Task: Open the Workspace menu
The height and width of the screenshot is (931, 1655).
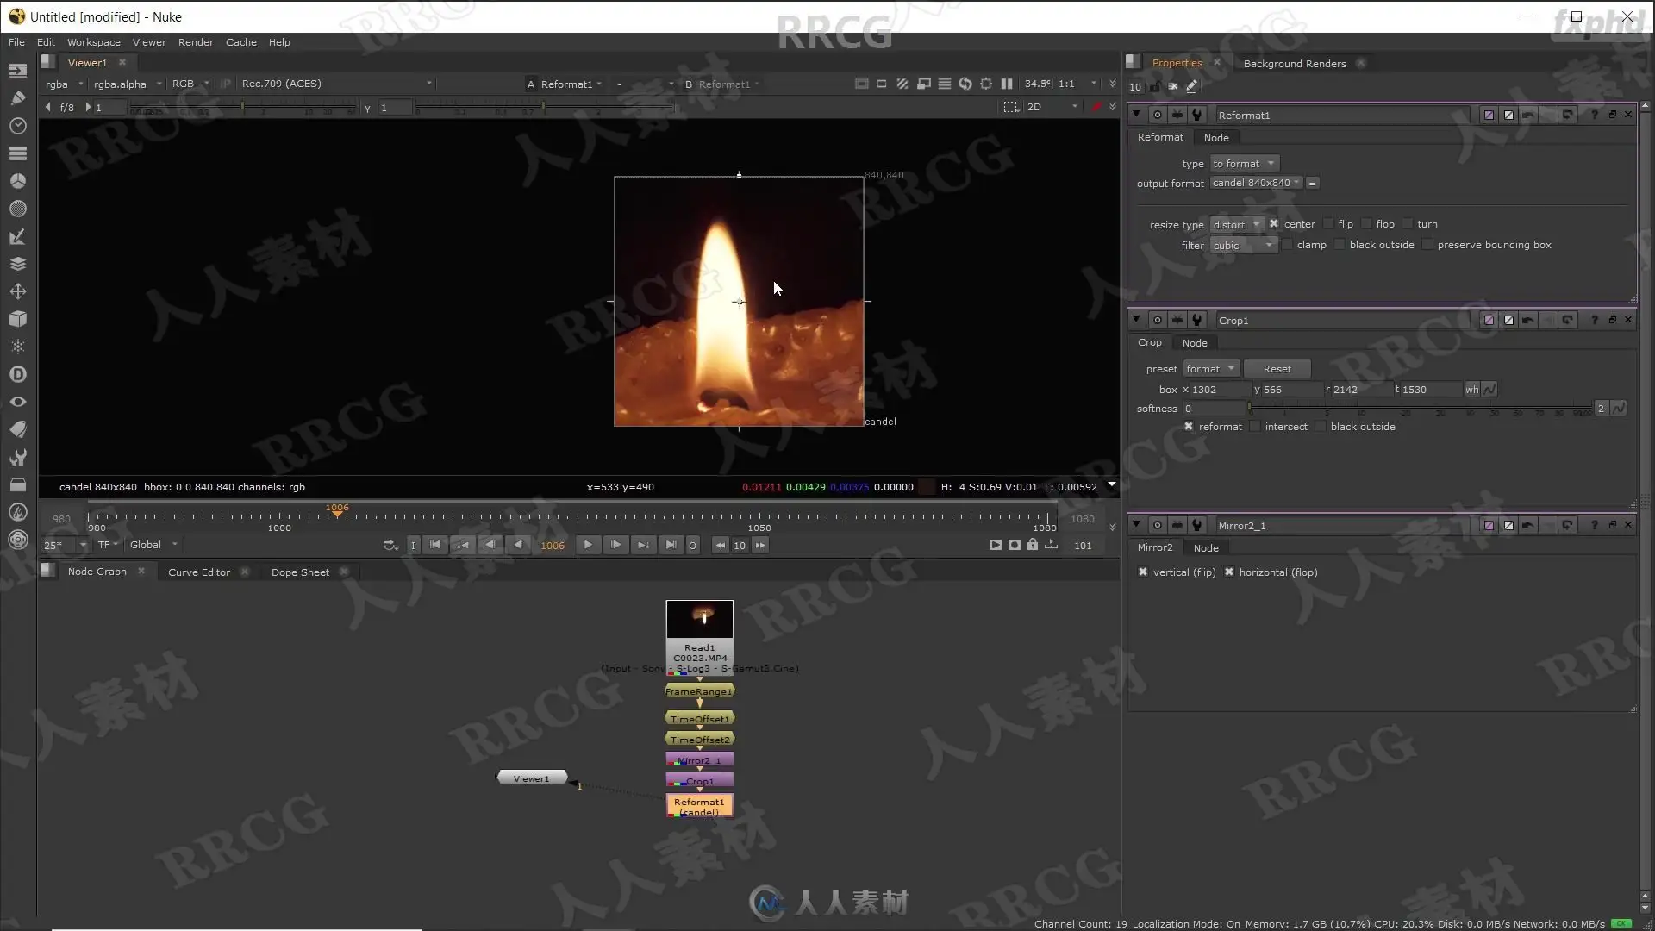Action: click(94, 42)
